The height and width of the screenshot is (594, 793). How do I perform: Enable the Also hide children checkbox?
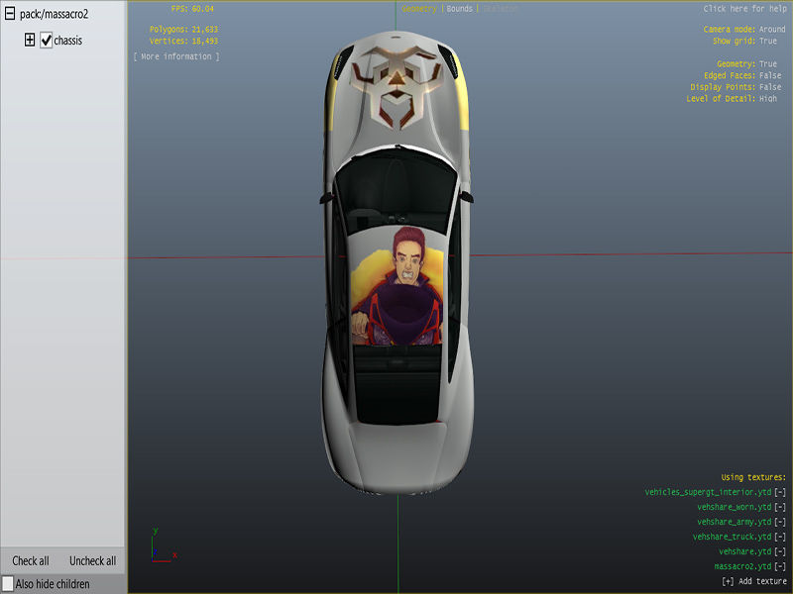coord(8,583)
